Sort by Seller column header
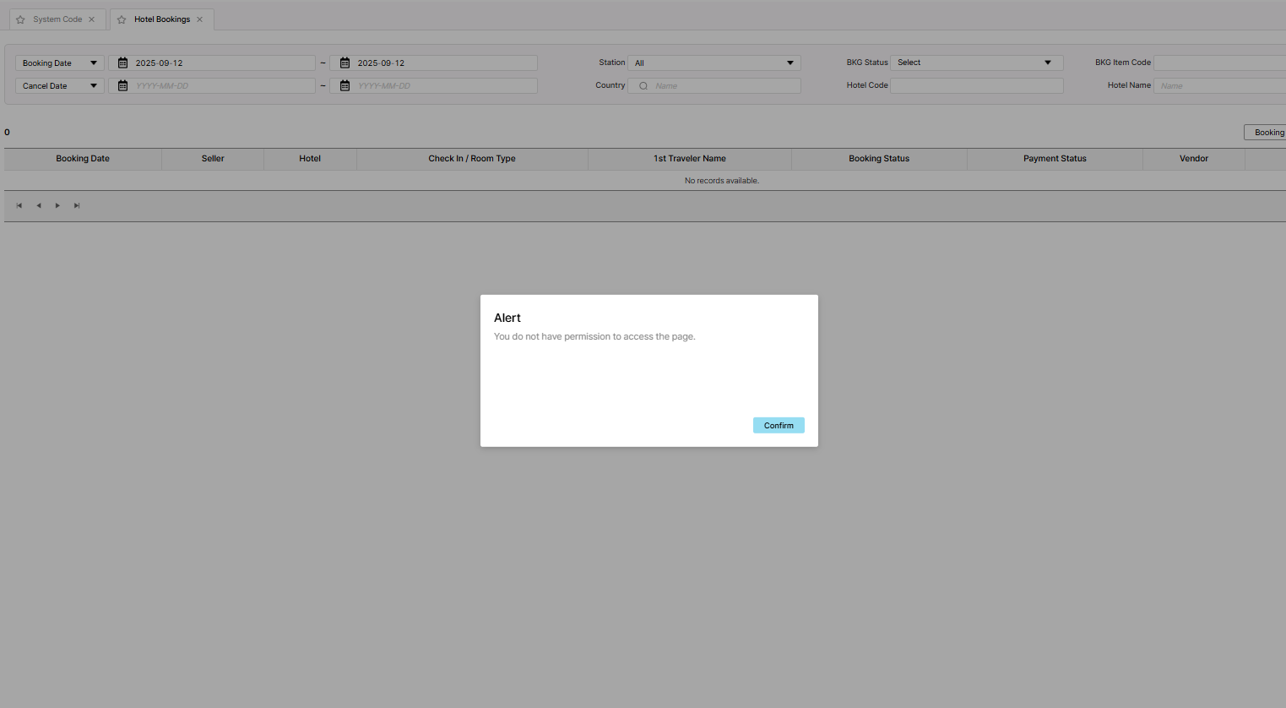1286x708 pixels. coord(213,159)
